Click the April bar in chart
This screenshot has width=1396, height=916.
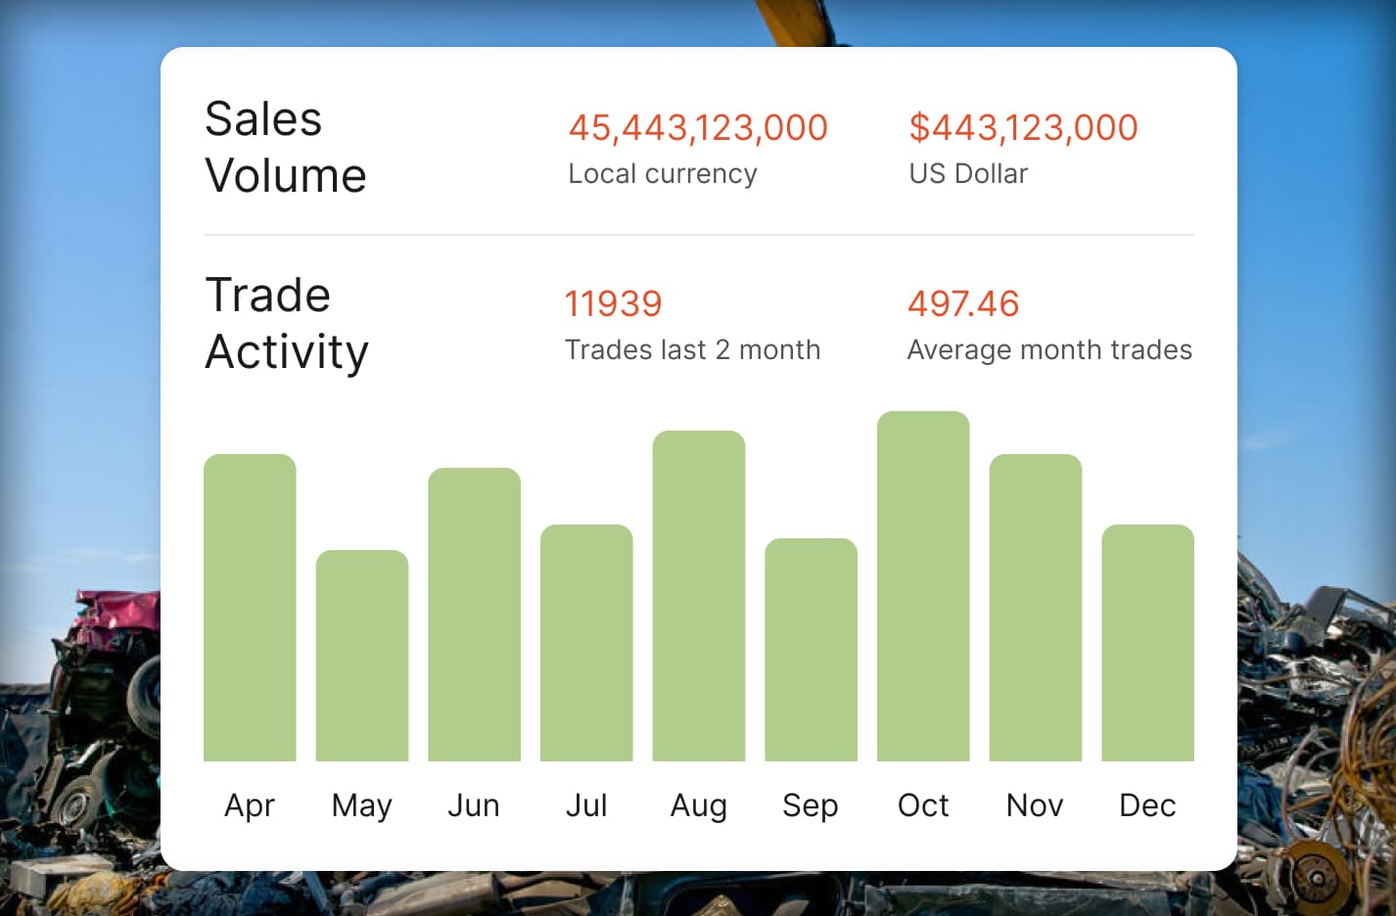pyautogui.click(x=250, y=608)
